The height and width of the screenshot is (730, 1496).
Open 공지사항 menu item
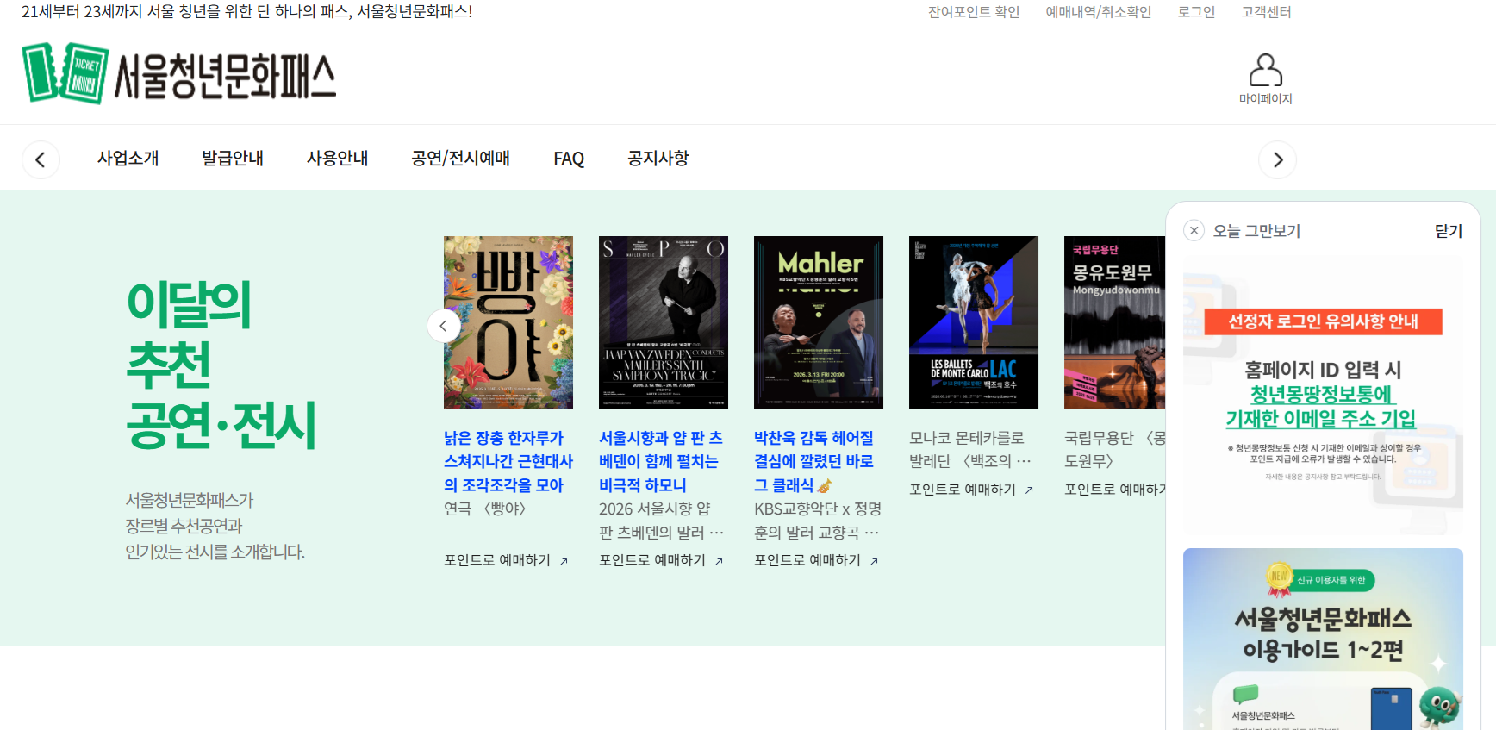pos(658,159)
